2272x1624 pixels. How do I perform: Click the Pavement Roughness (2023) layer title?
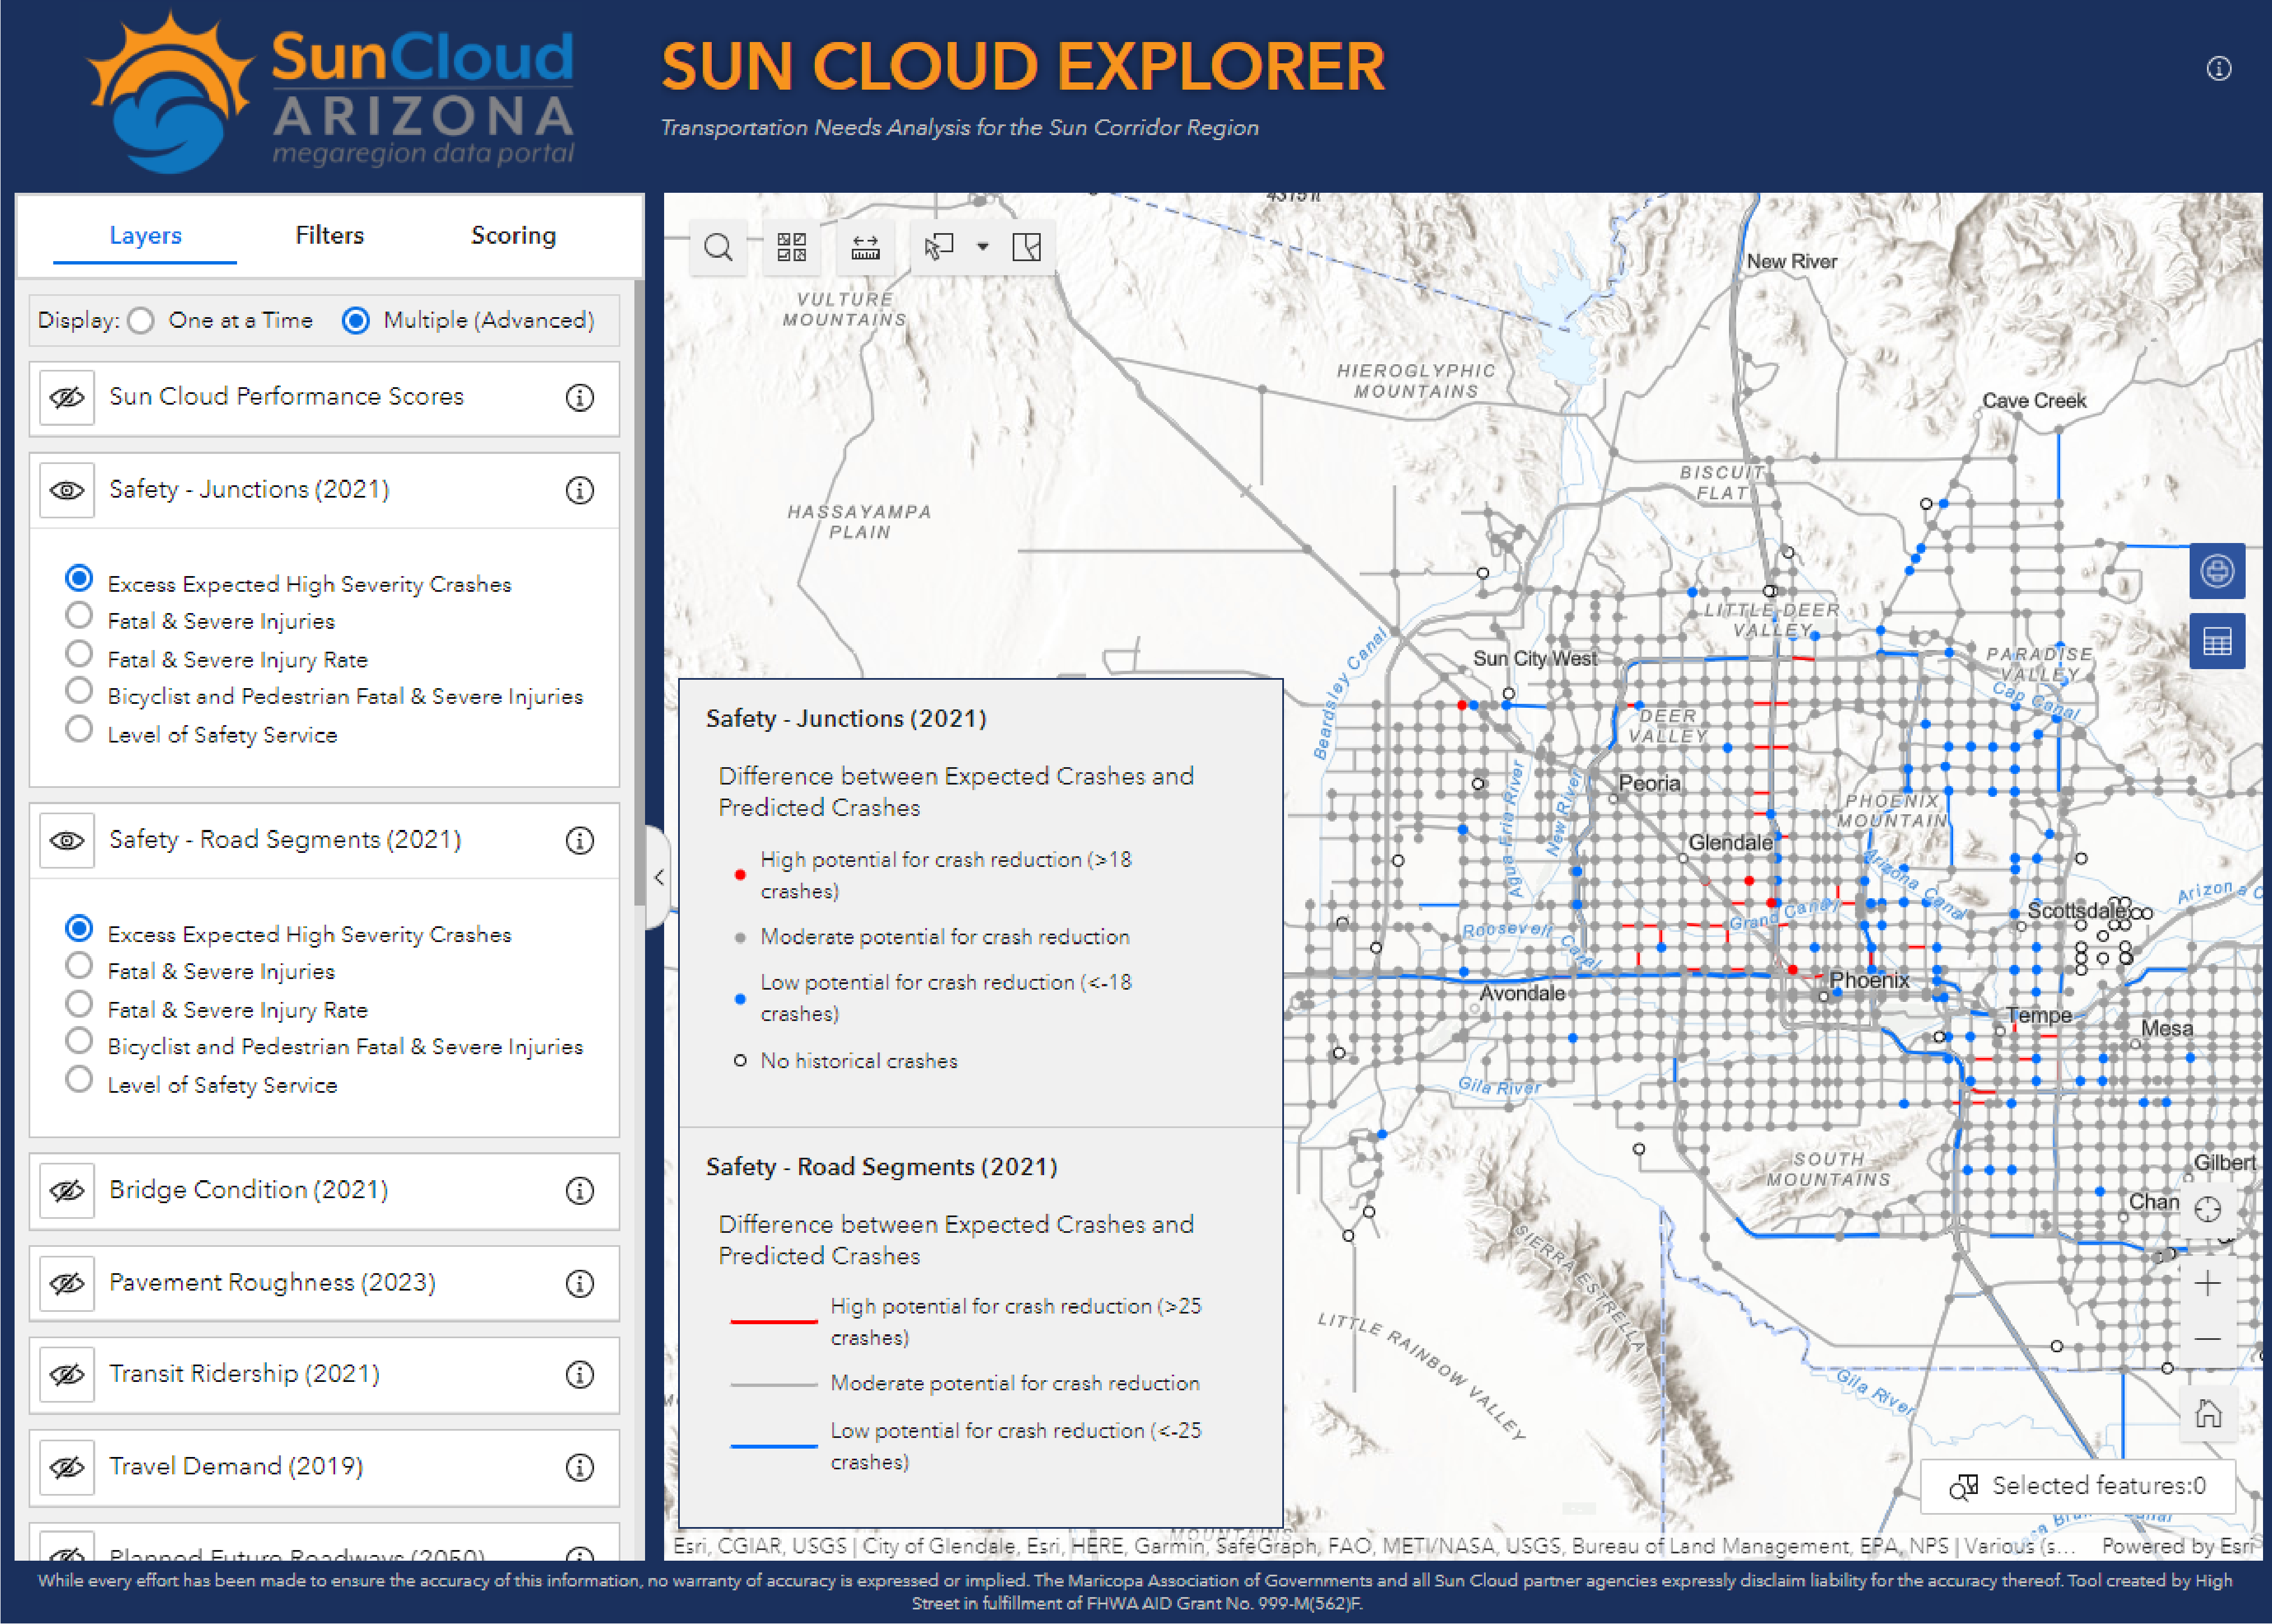pos(272,1283)
